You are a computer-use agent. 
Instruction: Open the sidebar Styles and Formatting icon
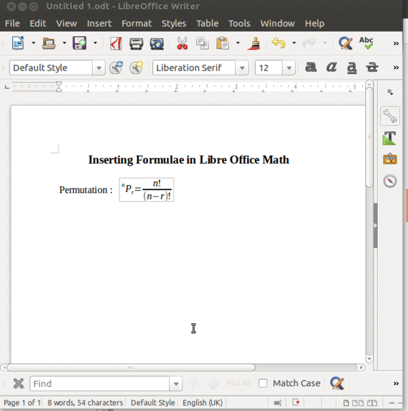(x=389, y=138)
